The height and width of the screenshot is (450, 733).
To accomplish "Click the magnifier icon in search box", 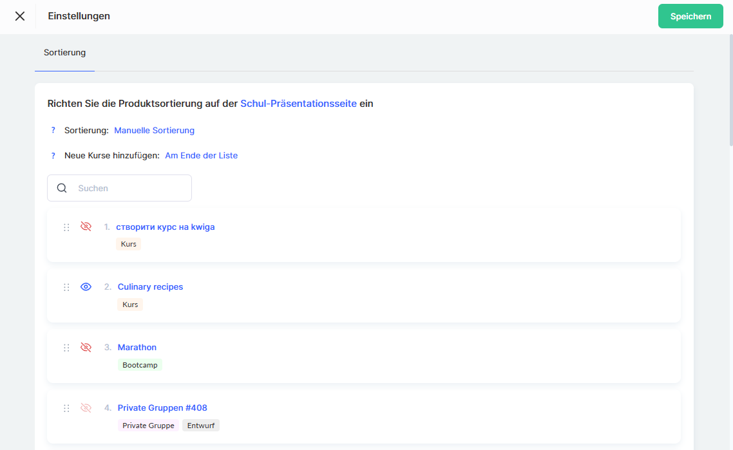I will coord(62,188).
